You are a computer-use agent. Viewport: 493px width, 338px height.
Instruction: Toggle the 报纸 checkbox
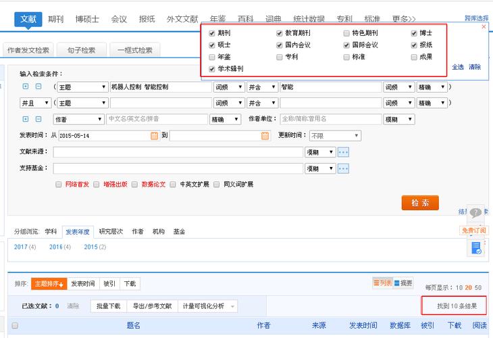tap(414, 45)
